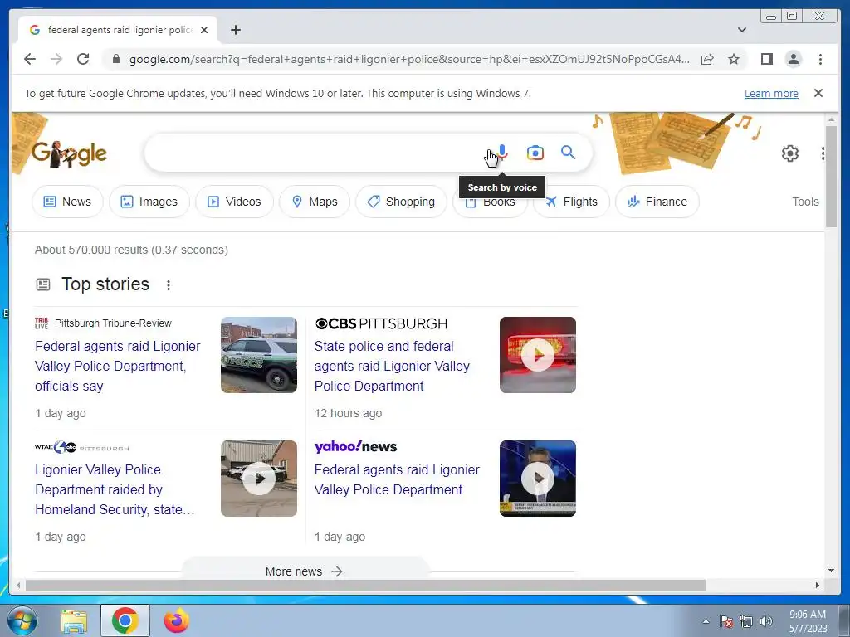Play the Yahoo News video thumbnail
This screenshot has height=637, width=850.
pos(538,479)
